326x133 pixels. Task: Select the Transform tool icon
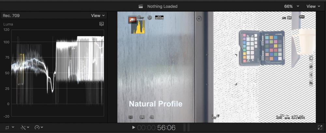point(7,127)
